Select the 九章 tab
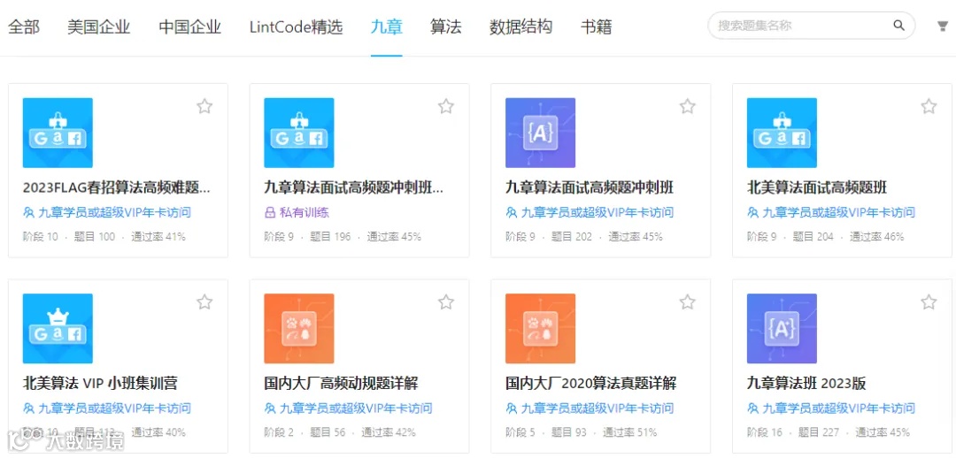Image resolution: width=956 pixels, height=458 pixels. pos(387,27)
